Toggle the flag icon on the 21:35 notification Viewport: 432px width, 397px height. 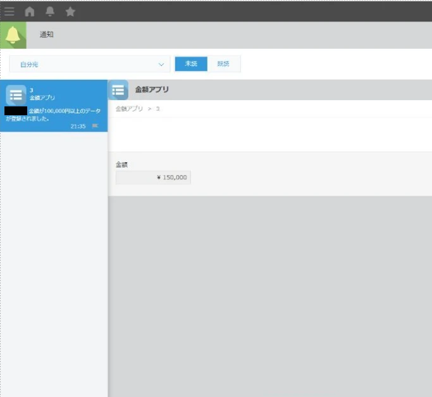click(x=95, y=126)
